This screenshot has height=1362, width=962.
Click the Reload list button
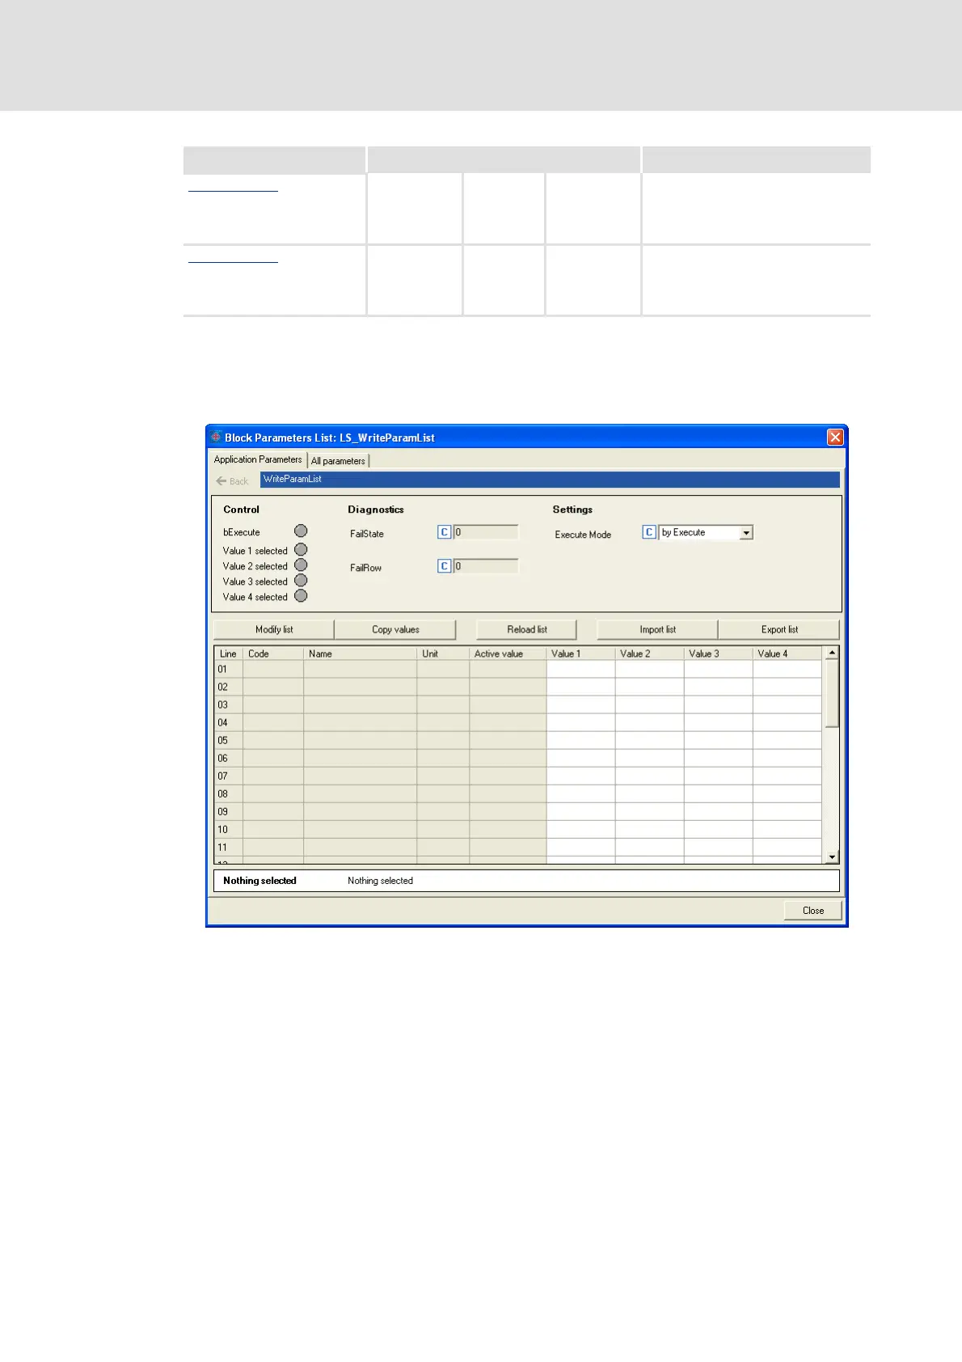[x=527, y=629]
